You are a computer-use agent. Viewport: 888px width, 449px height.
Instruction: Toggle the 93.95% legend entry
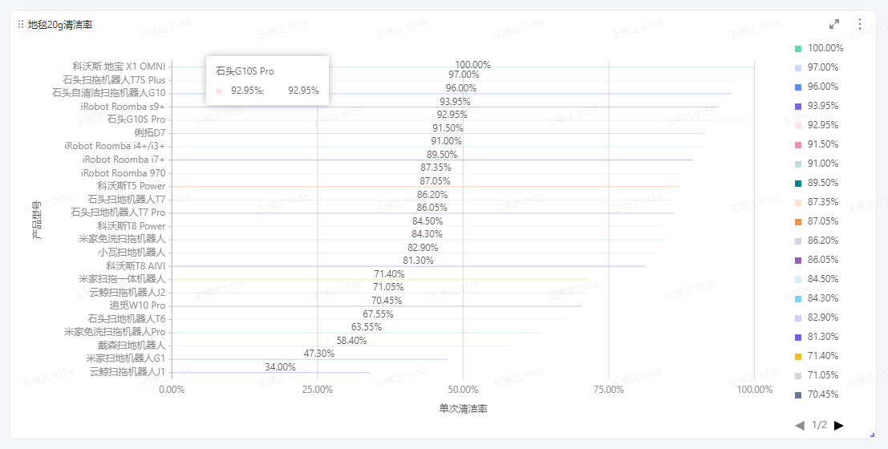tap(817, 106)
